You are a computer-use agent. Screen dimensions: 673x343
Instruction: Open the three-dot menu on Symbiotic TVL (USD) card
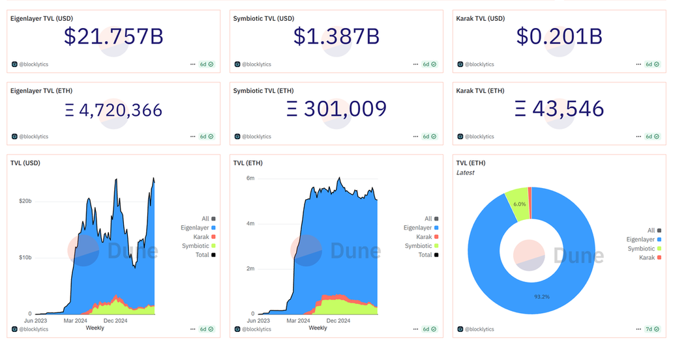415,64
